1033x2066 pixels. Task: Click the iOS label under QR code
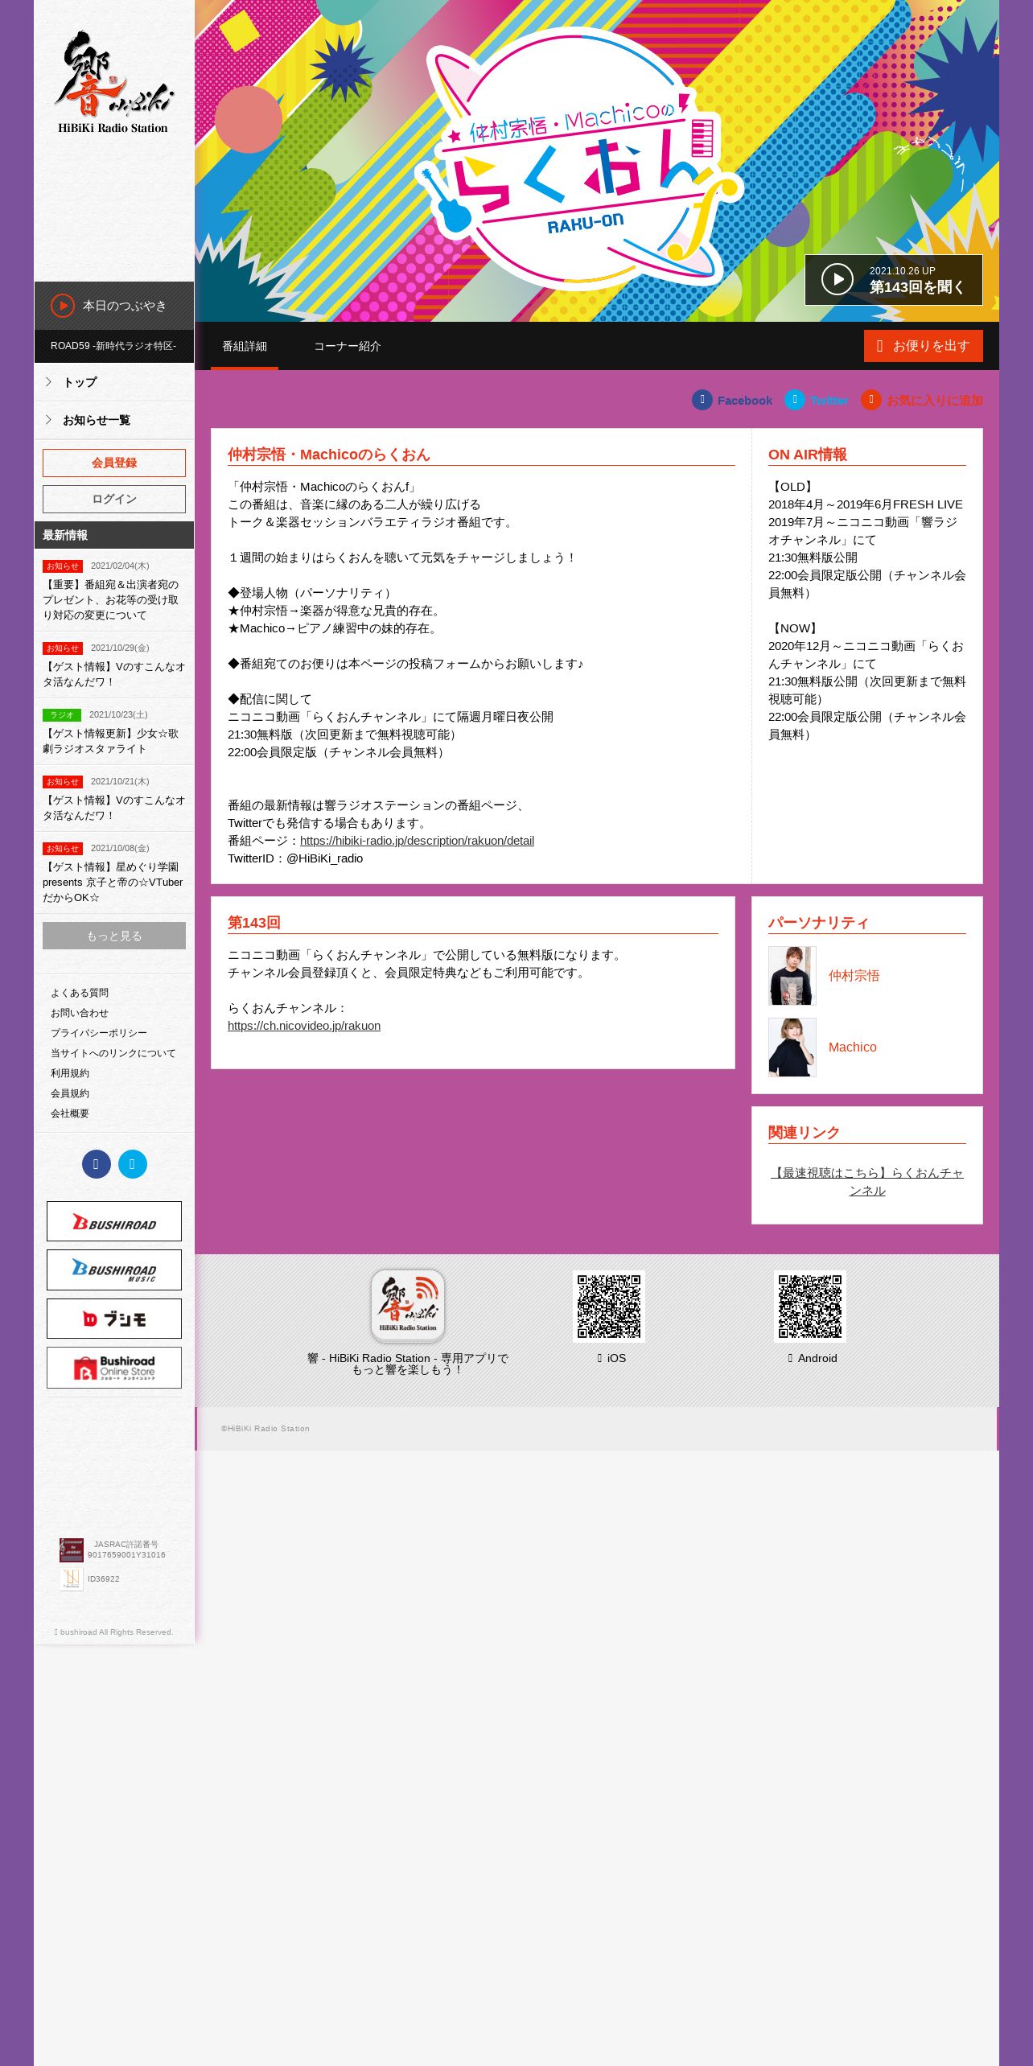[x=616, y=1358]
